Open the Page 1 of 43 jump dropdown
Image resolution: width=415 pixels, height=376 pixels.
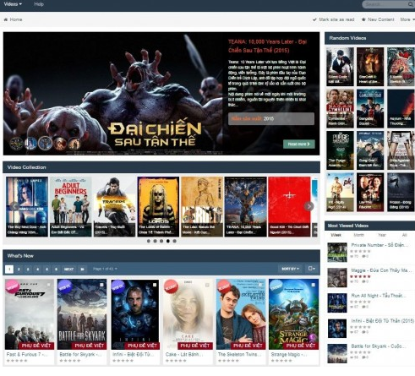[x=105, y=269]
